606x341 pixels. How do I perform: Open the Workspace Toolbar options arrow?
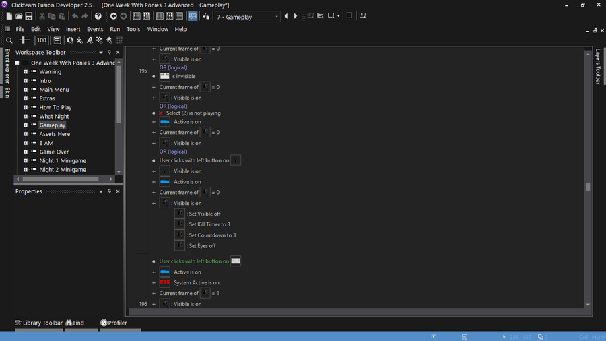coord(101,52)
